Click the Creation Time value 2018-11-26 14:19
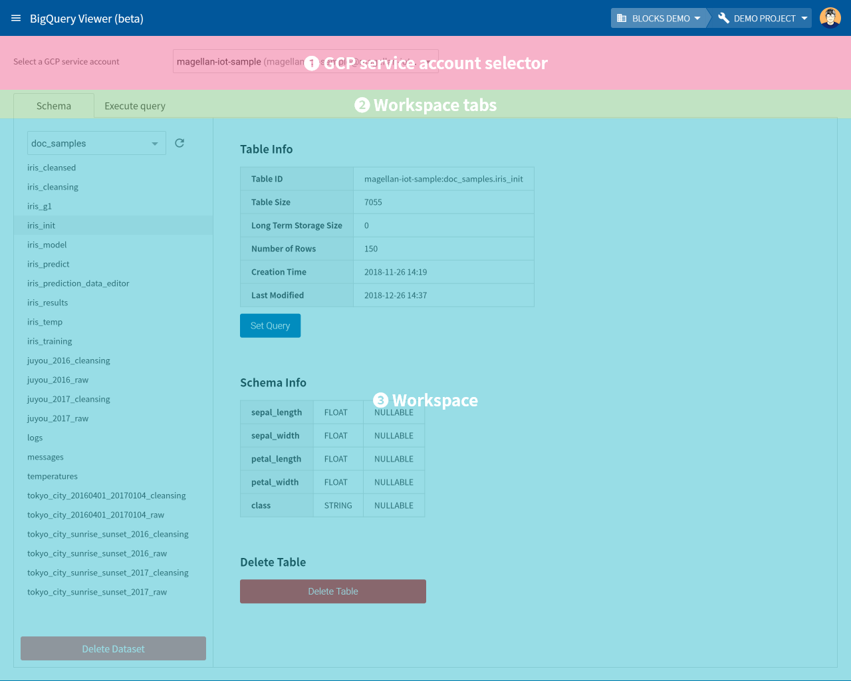Image resolution: width=851 pixels, height=681 pixels. point(396,272)
